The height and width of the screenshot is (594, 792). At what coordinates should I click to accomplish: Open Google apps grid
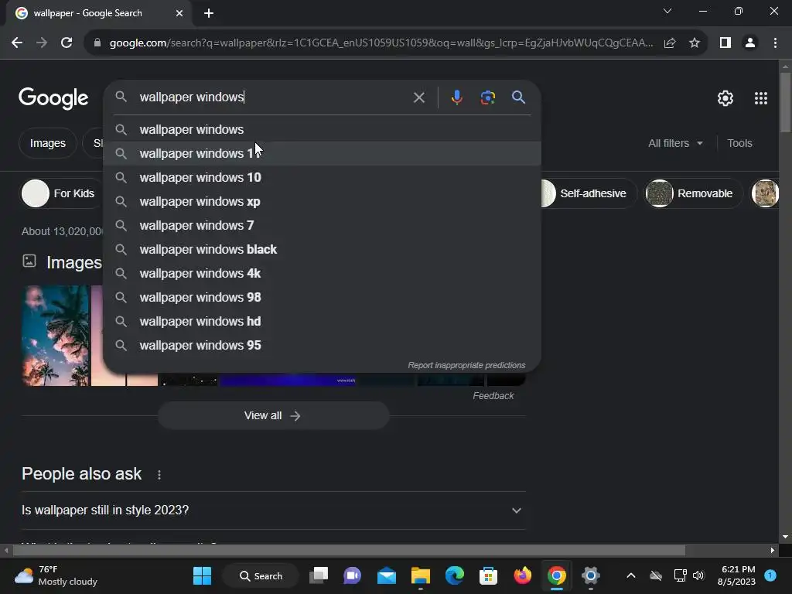pos(761,98)
